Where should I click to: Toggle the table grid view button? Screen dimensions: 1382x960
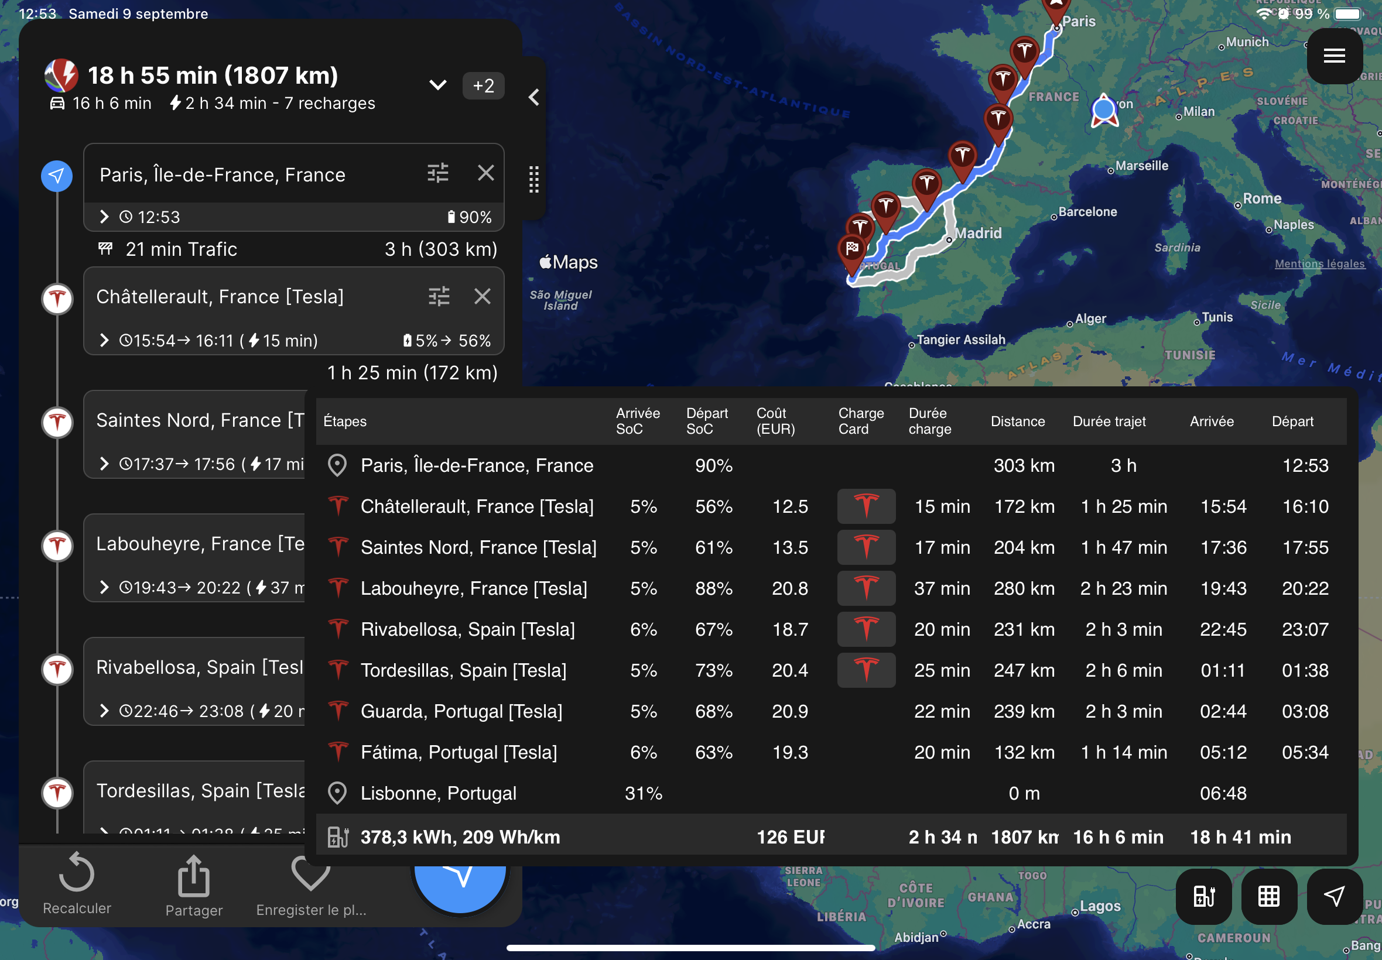point(1268,896)
